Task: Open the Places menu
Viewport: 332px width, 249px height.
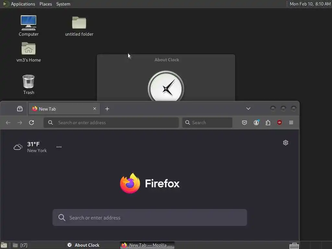Action: 46,4
